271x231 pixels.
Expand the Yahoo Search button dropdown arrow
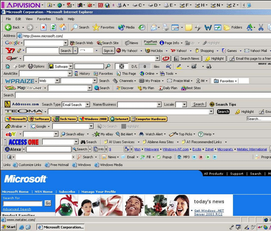75,51
